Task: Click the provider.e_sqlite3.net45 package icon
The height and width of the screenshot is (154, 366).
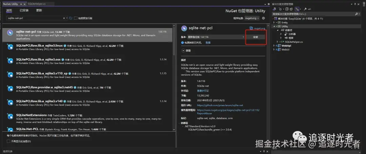Action: (10, 89)
